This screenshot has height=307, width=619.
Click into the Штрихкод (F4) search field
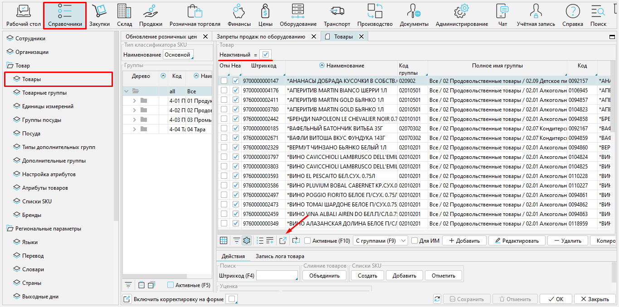click(277, 275)
